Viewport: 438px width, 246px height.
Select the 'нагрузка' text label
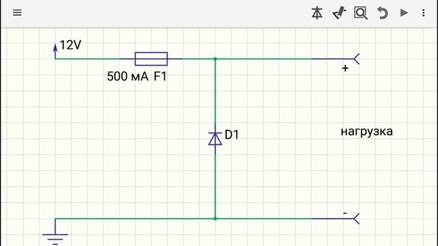[367, 132]
